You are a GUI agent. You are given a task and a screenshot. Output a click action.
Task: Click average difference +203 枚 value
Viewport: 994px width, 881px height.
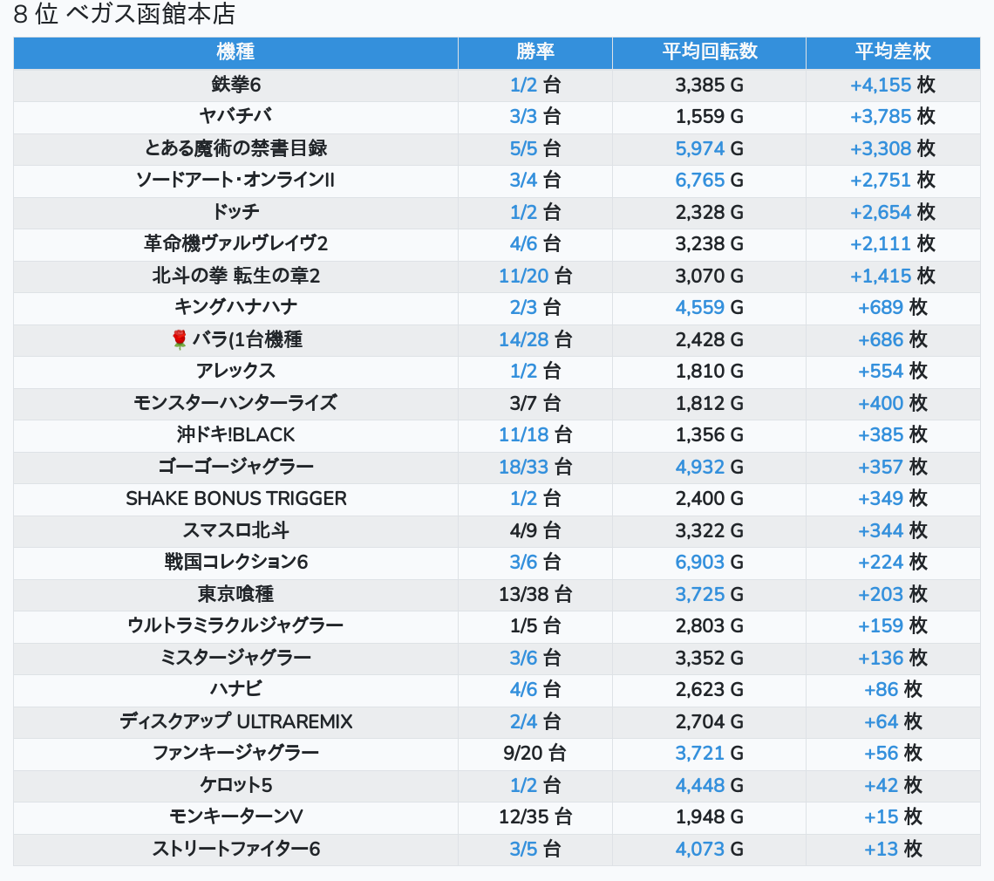pyautogui.click(x=893, y=594)
